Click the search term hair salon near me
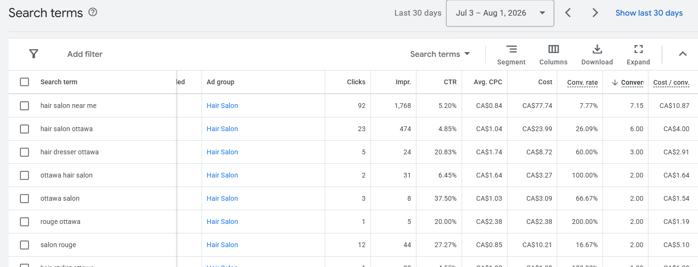Viewport: 698px width, 267px height. 68,106
